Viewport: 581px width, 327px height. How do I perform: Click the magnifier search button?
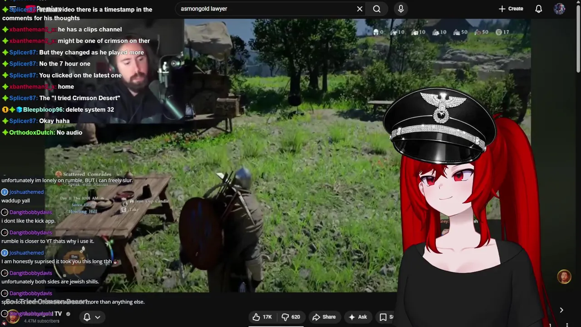pos(377,9)
